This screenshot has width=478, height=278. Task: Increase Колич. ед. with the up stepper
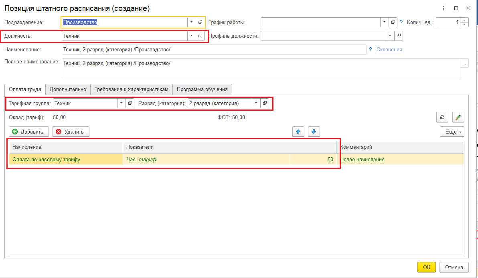pos(465,20)
